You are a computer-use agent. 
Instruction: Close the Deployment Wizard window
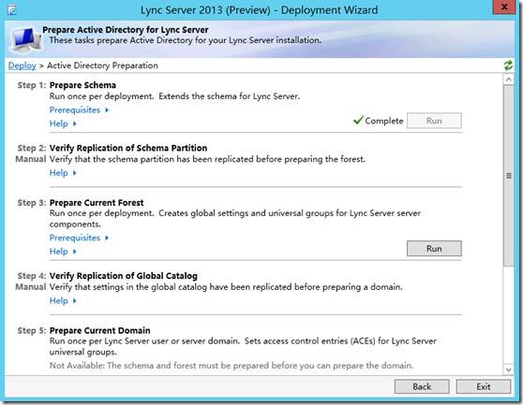tap(504, 7)
